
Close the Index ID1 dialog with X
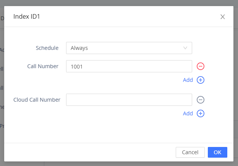coord(222,17)
